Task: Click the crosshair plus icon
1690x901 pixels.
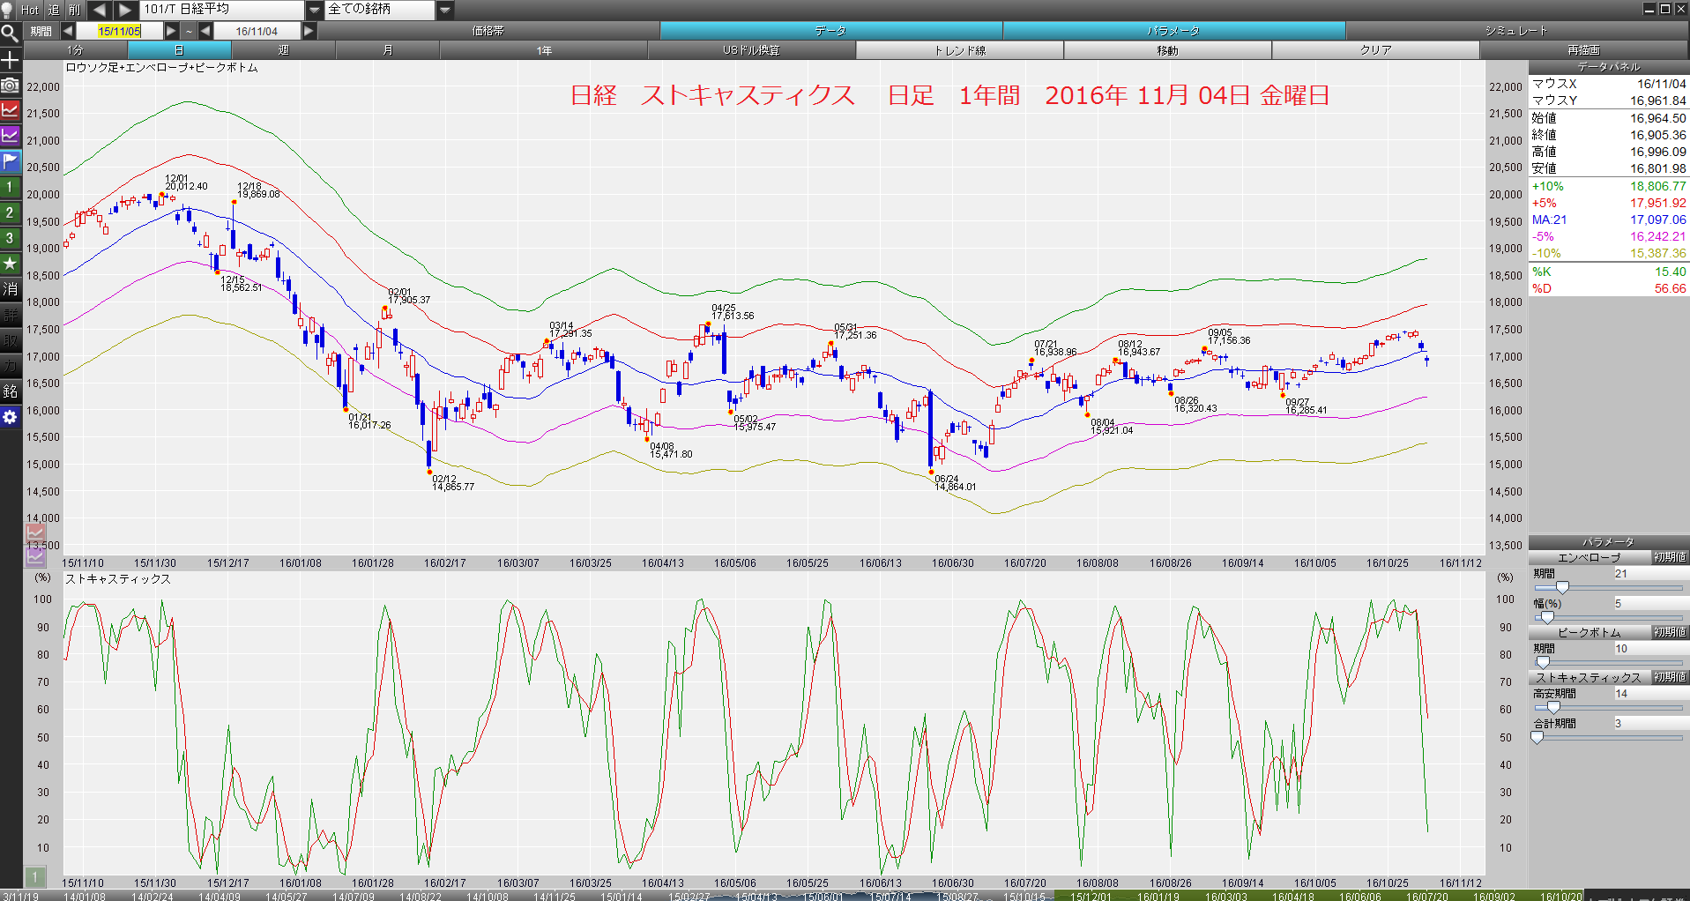Action: 10,60
